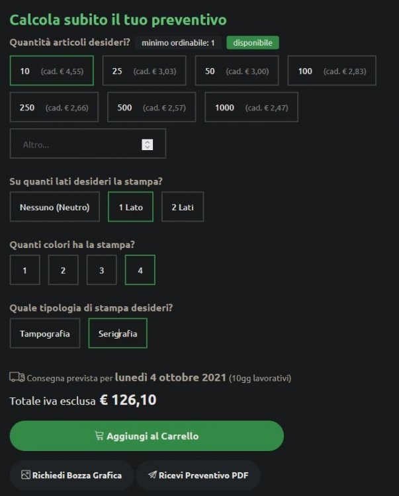Set print colors to 2
The height and width of the screenshot is (496, 399).
[x=63, y=270]
